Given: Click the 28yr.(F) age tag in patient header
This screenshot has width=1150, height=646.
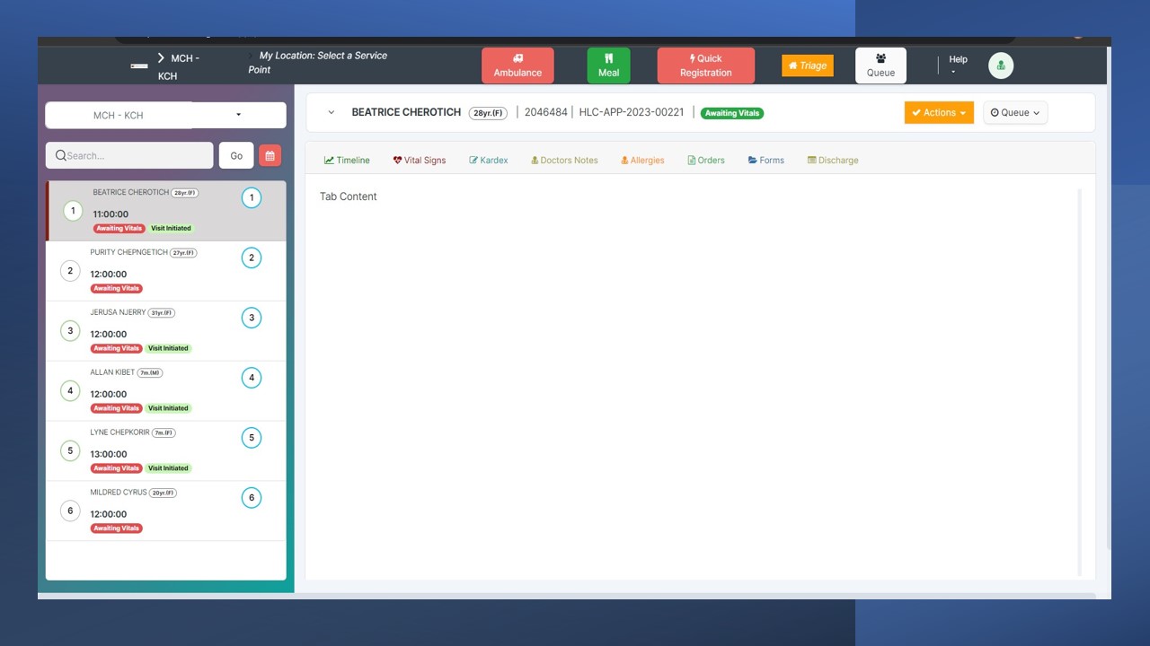Looking at the screenshot, I should pyautogui.click(x=488, y=113).
